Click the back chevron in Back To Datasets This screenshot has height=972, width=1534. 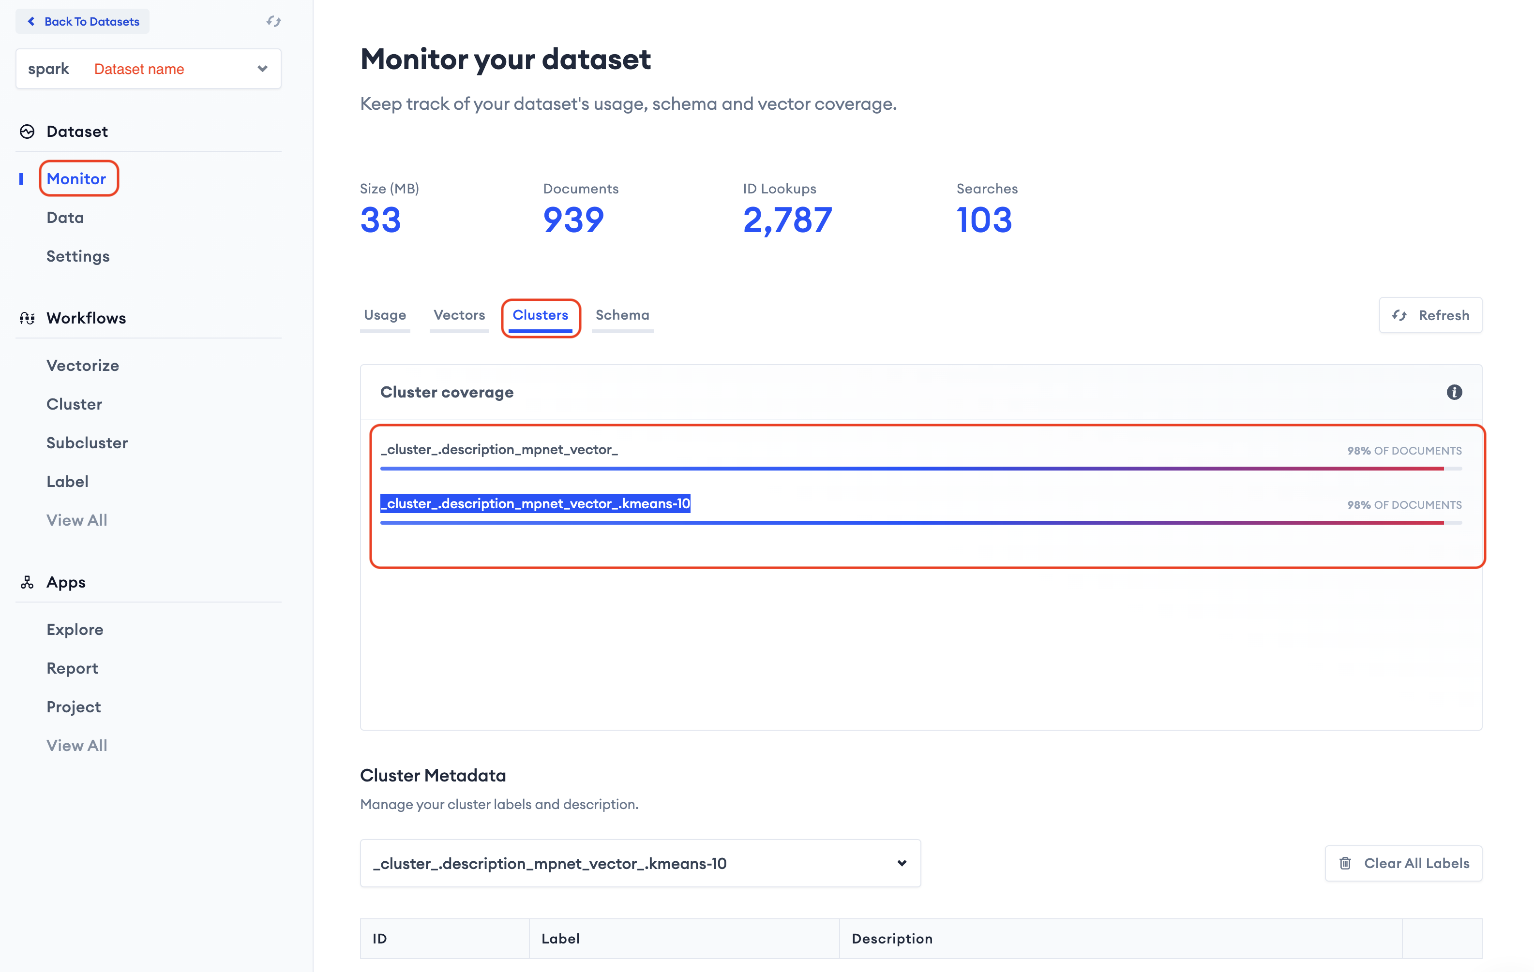pos(31,22)
